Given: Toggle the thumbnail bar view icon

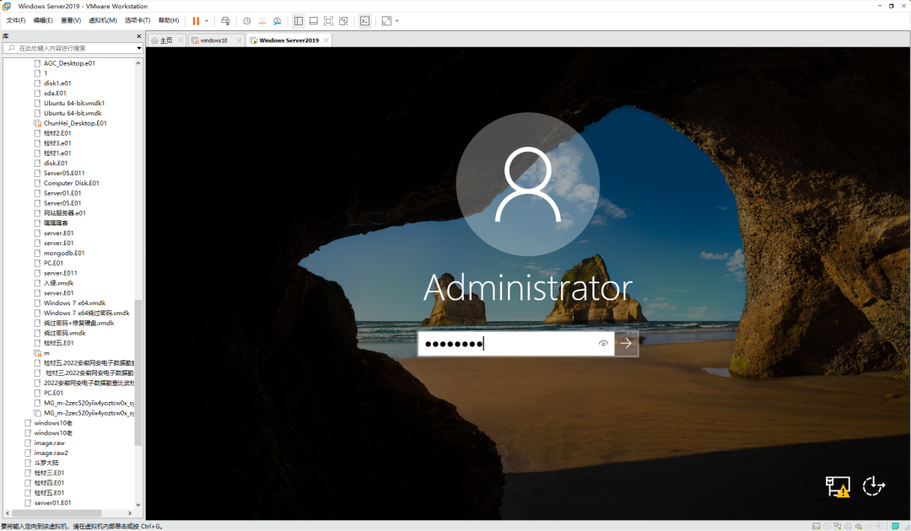Looking at the screenshot, I should (x=313, y=21).
